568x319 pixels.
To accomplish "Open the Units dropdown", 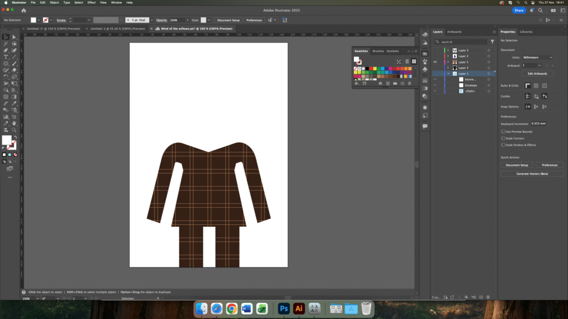I will point(537,57).
